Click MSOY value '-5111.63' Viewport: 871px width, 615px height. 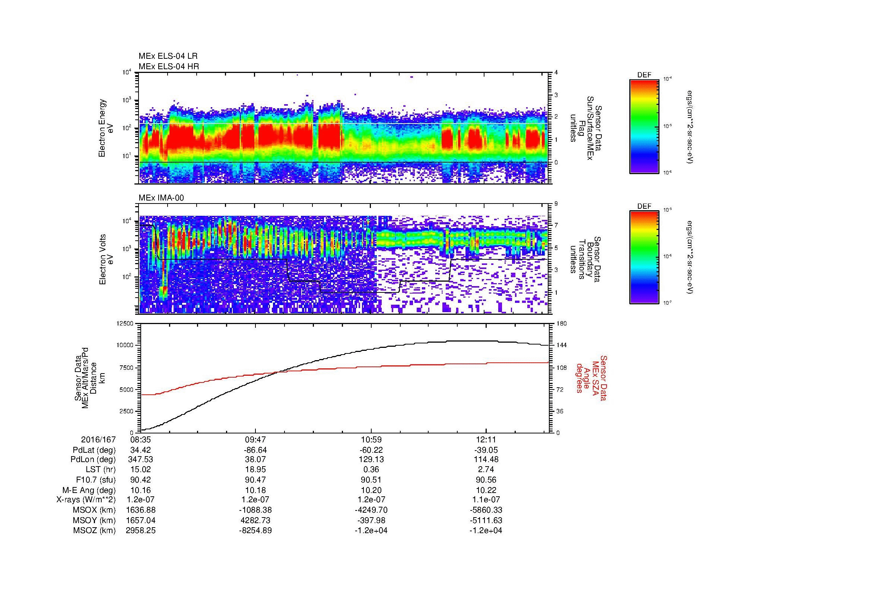(x=486, y=520)
